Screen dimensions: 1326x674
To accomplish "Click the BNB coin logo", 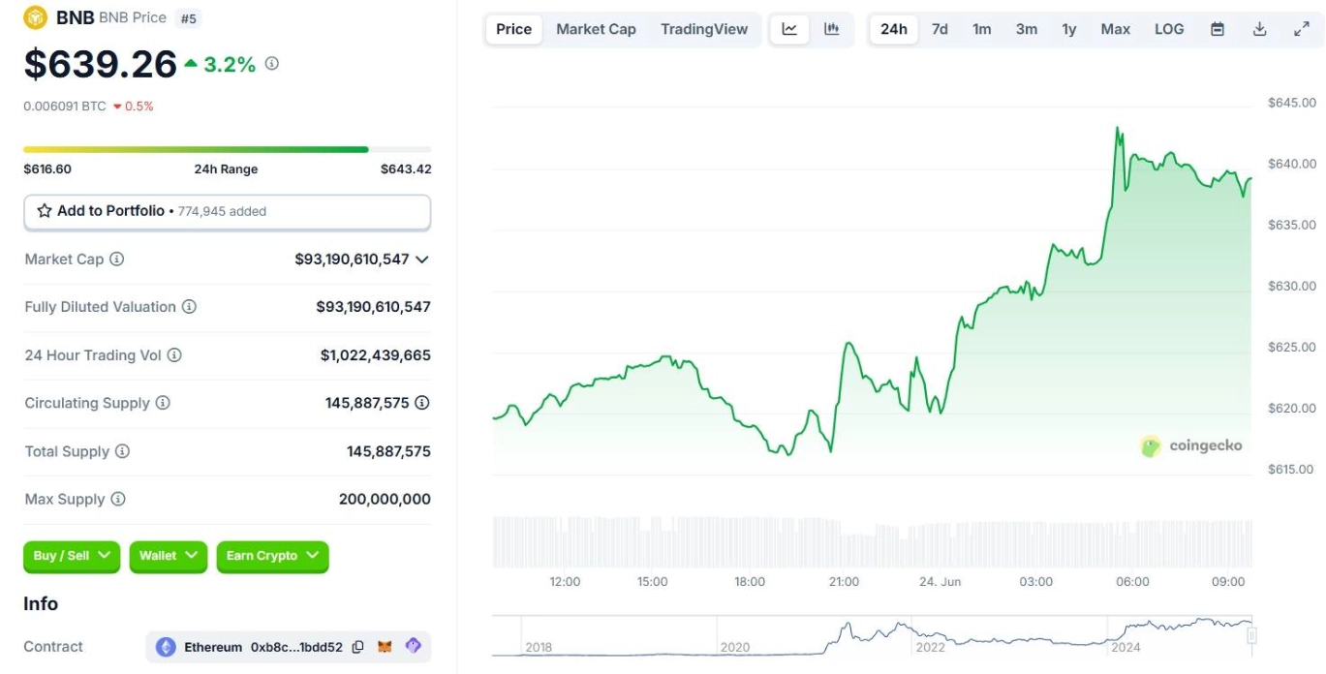I will 36,17.
